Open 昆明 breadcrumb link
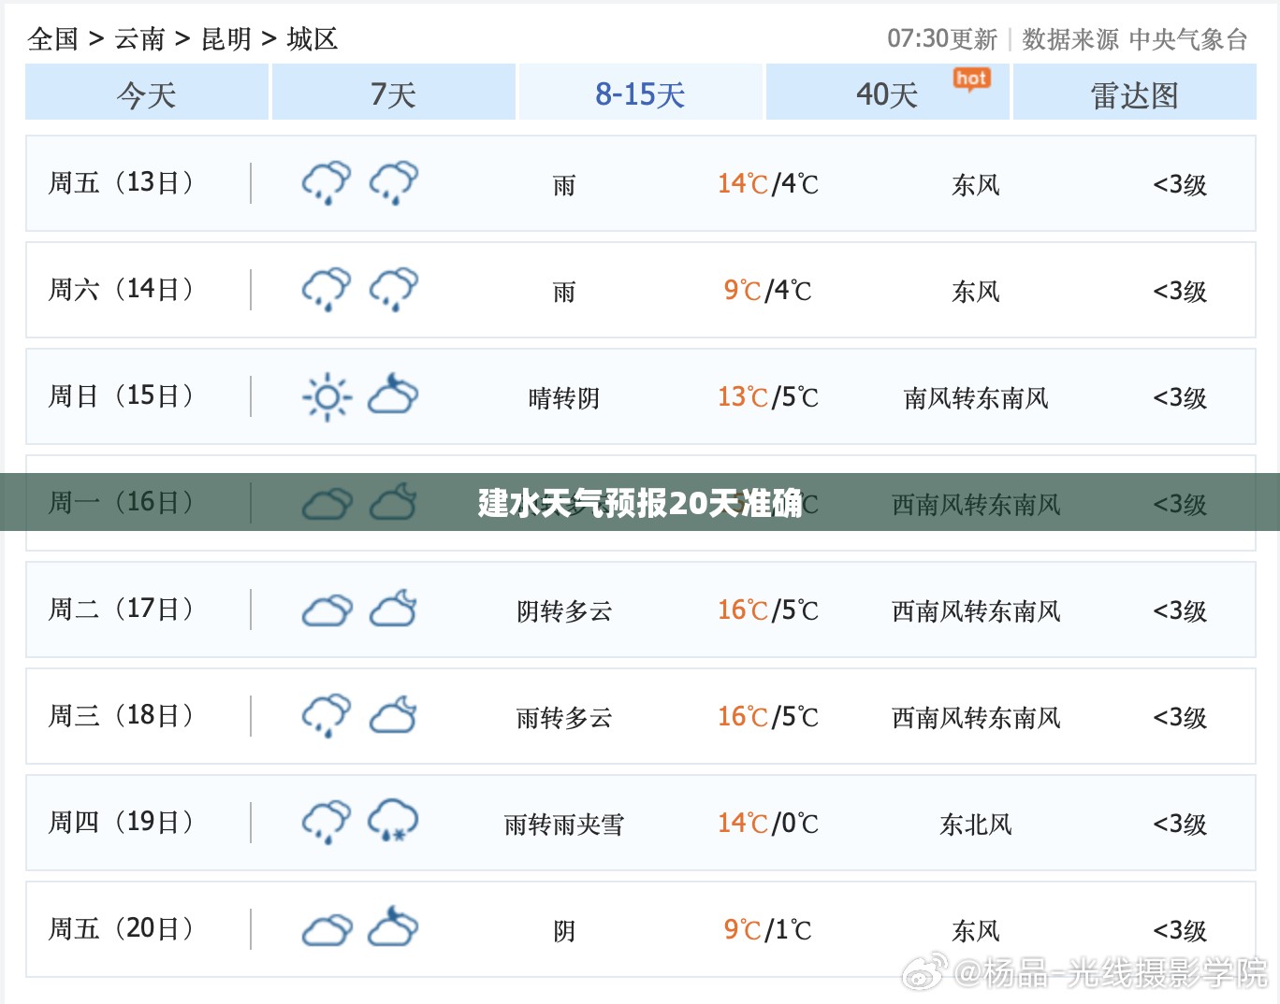This screenshot has width=1280, height=1004. 226,38
